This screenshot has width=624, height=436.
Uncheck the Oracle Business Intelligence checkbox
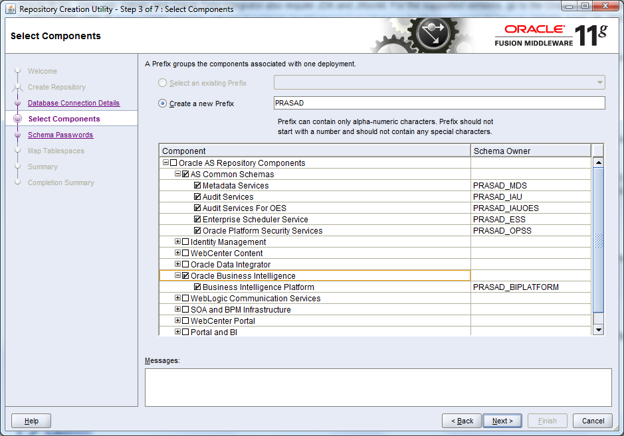coord(185,275)
